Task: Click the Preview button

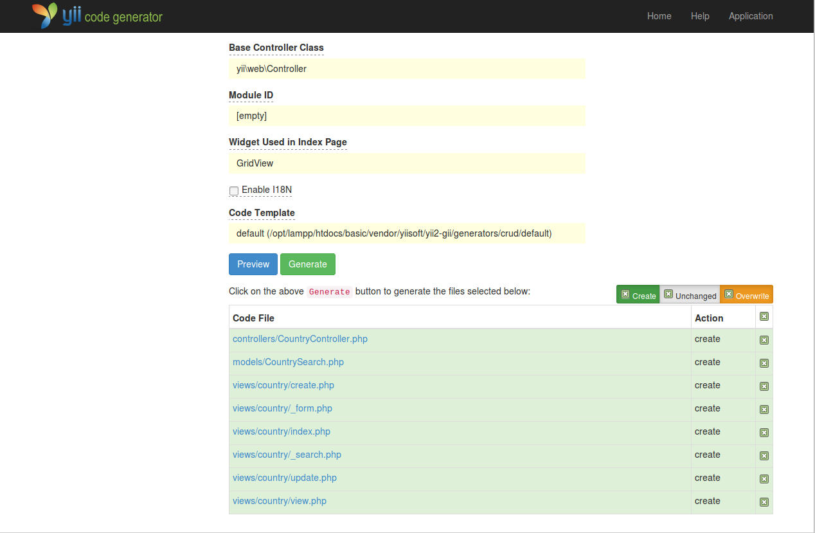Action: [x=253, y=264]
